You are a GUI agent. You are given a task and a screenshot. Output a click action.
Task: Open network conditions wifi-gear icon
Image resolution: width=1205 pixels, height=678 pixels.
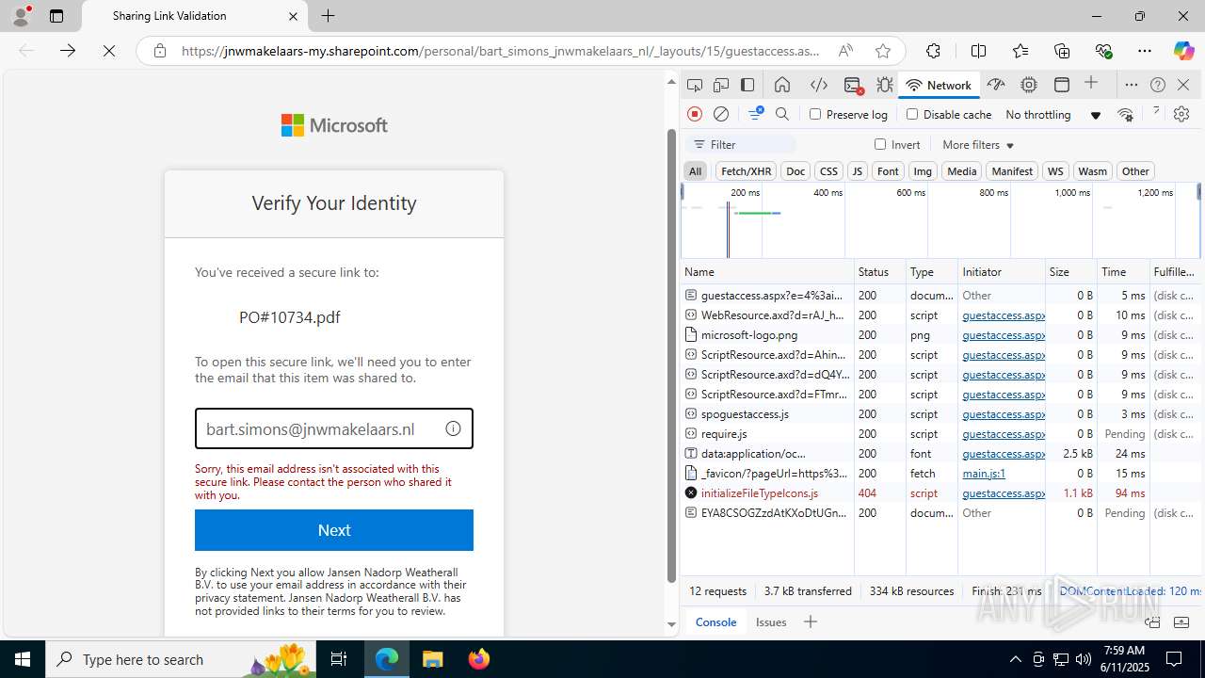tap(1126, 114)
